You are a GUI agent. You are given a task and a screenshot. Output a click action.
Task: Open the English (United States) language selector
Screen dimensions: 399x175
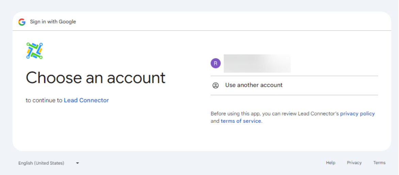[x=41, y=163]
